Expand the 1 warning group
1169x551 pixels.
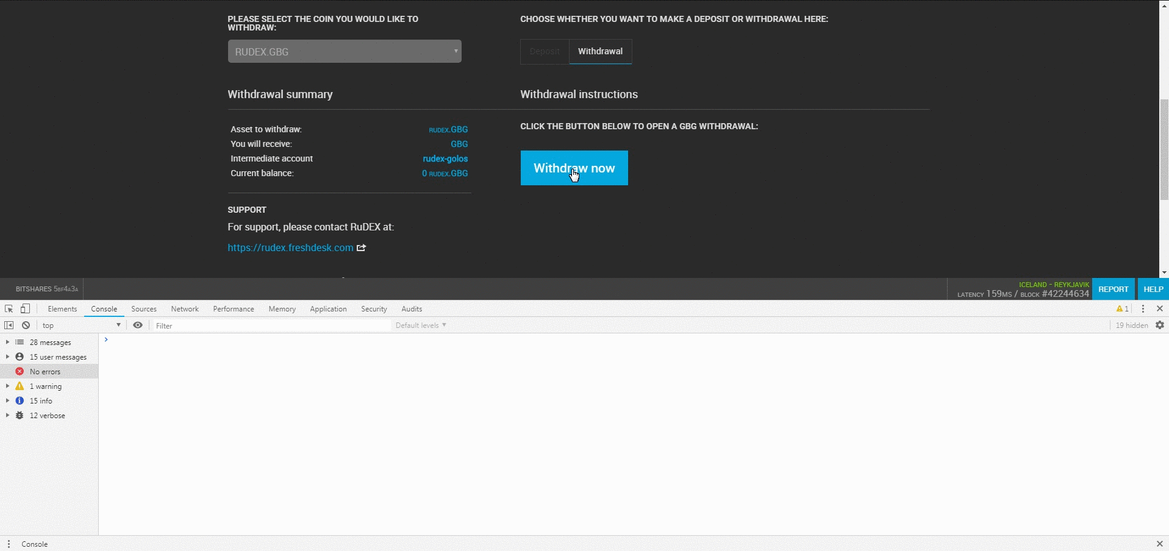[x=7, y=386]
